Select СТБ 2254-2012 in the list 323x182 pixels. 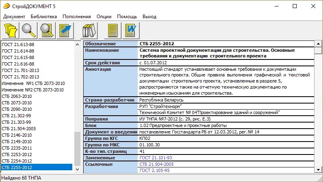coord(17,161)
